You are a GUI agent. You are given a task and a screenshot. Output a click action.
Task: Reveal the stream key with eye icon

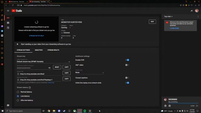click(50, 68)
